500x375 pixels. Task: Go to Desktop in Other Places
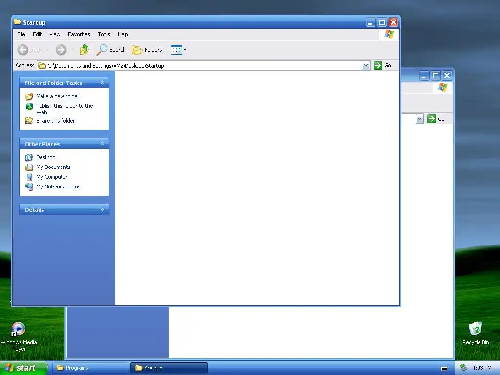(x=45, y=157)
